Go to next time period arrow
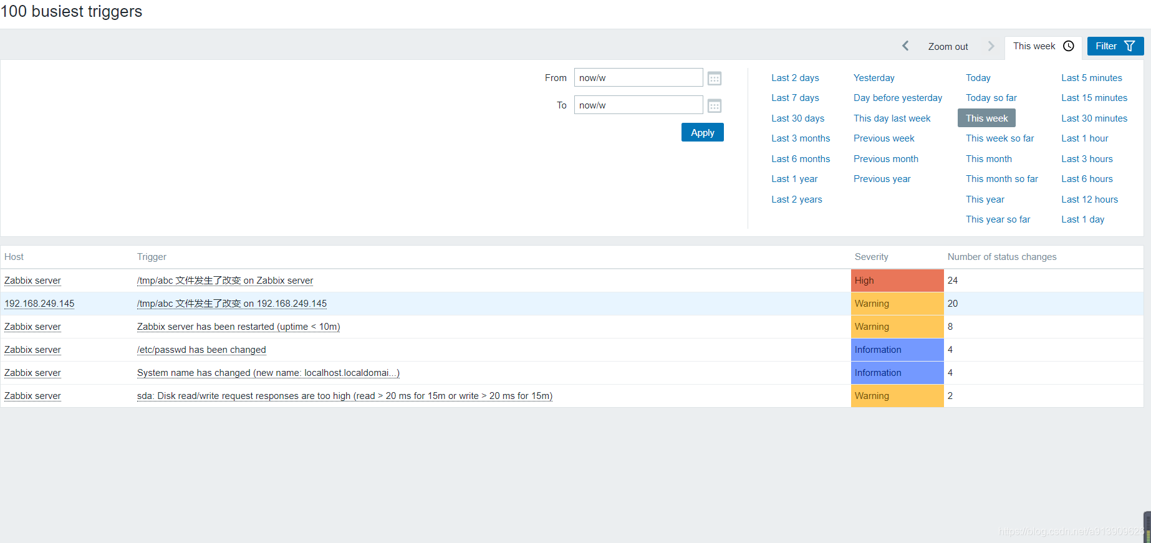This screenshot has height=543, width=1151. [x=991, y=46]
